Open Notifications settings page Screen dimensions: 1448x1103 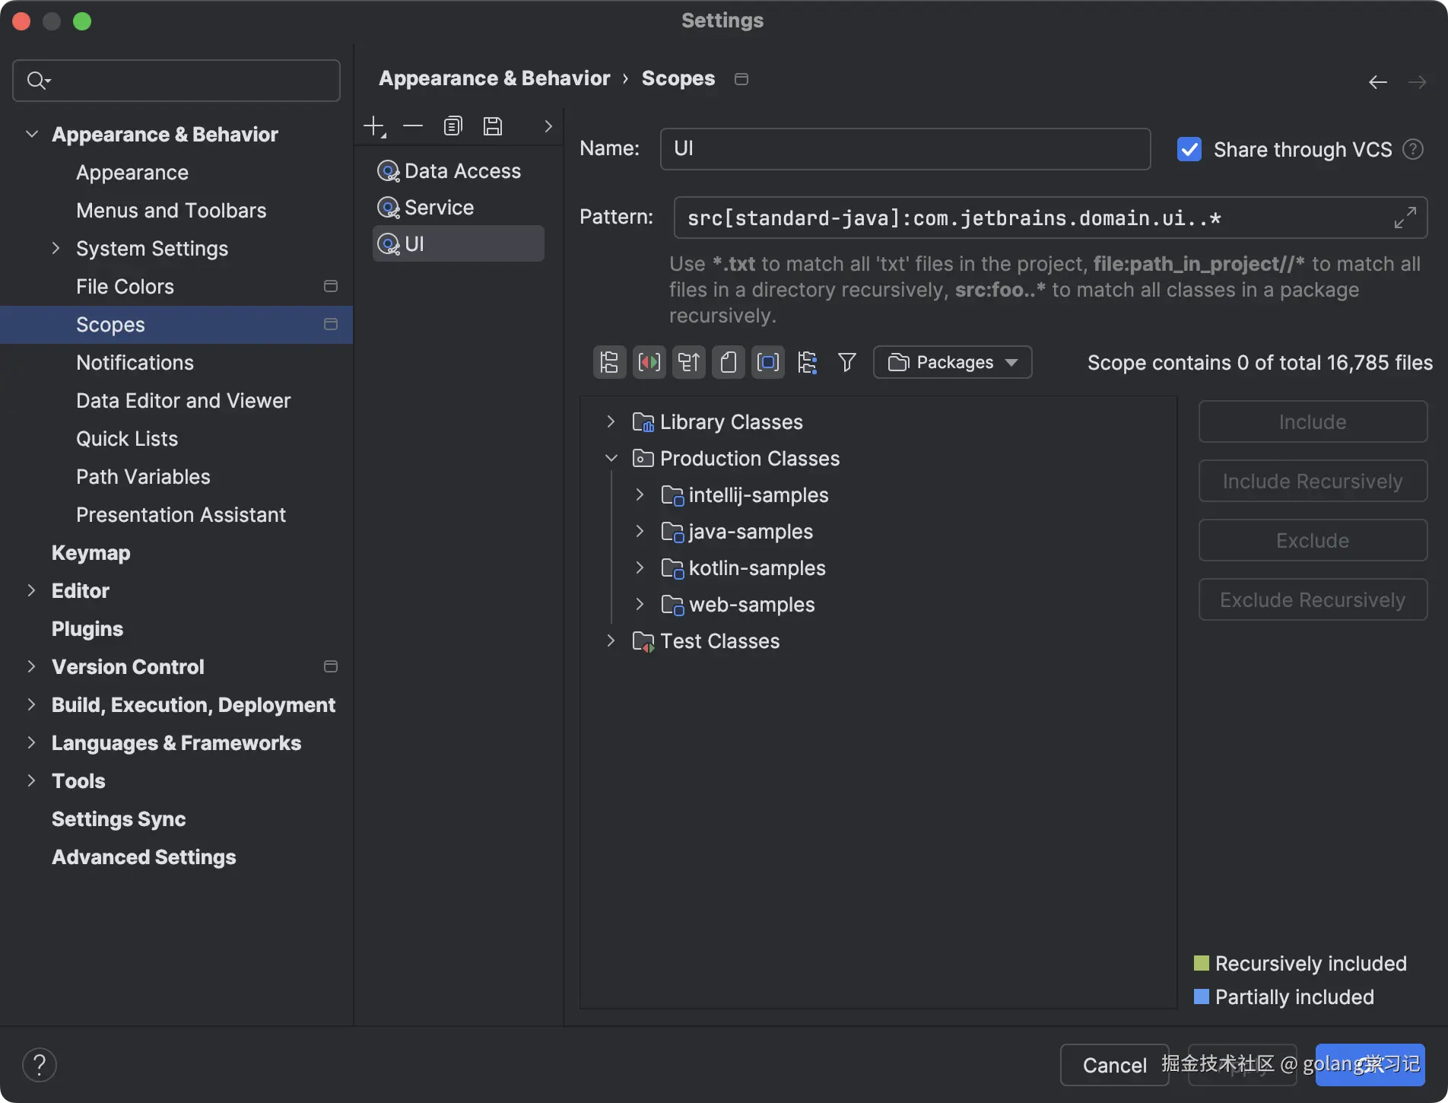[x=135, y=363]
